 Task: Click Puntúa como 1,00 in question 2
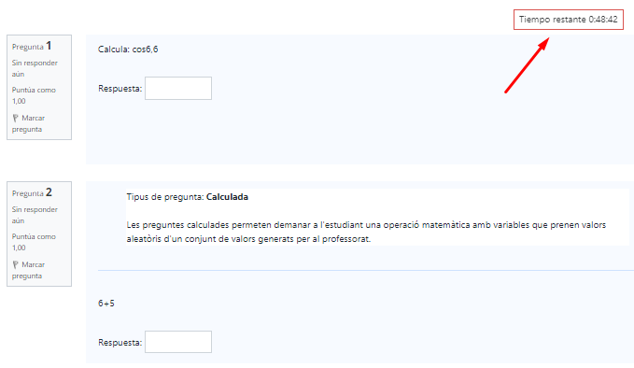pyautogui.click(x=34, y=242)
